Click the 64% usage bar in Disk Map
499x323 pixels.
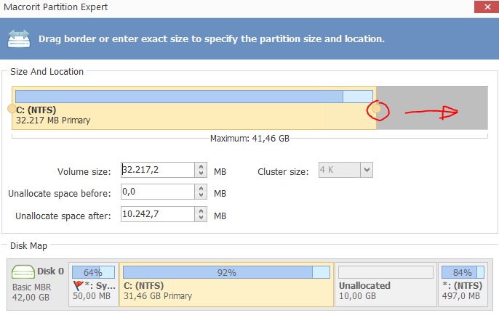click(x=93, y=272)
